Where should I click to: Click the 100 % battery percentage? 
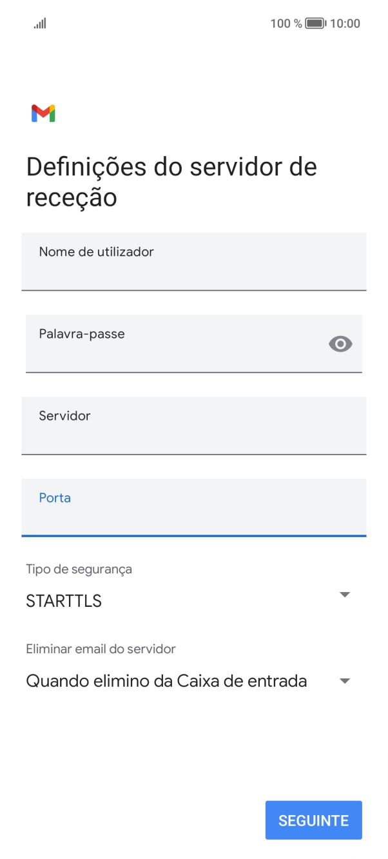click(283, 23)
